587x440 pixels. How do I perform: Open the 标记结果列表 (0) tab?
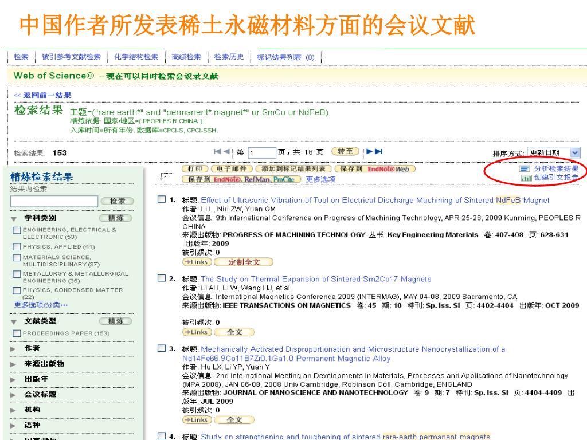pyautogui.click(x=285, y=57)
